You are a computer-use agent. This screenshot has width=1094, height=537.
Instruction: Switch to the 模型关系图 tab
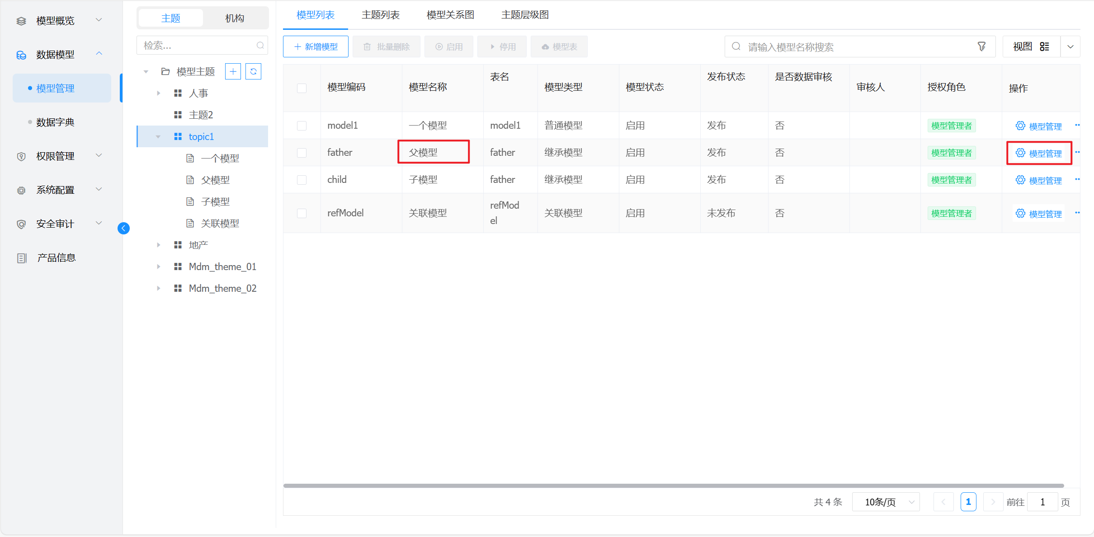[450, 15]
